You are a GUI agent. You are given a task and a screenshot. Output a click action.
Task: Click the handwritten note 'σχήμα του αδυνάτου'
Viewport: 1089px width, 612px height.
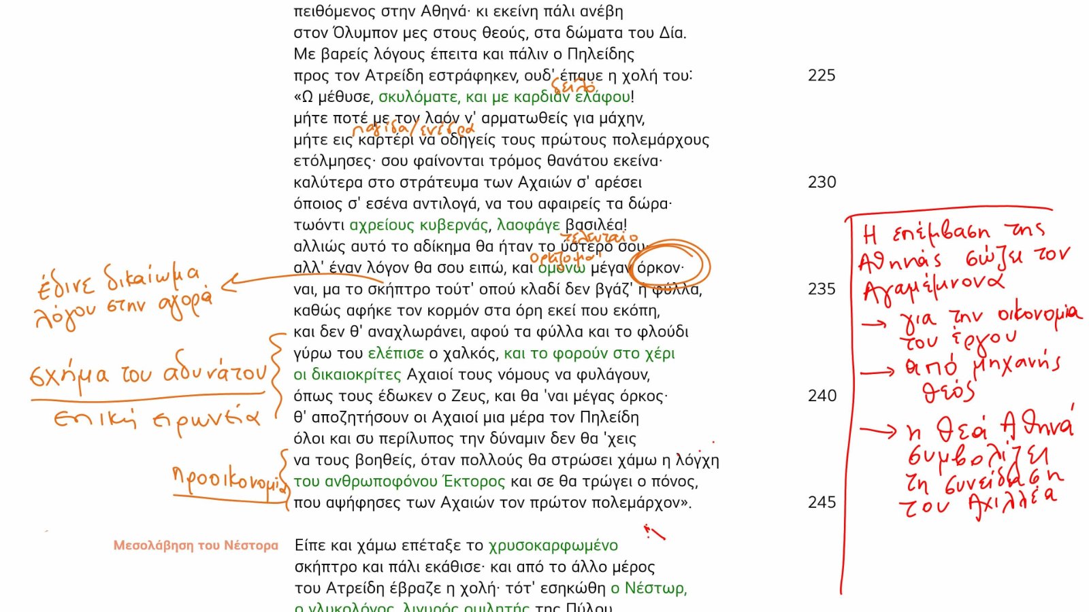[x=148, y=373]
